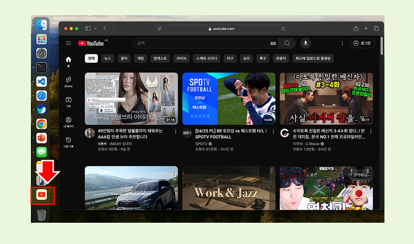Start voice search with microphone
This screenshot has width=414, height=244.
(x=305, y=43)
